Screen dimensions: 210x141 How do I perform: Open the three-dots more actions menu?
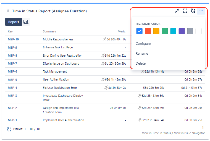[x=201, y=11]
